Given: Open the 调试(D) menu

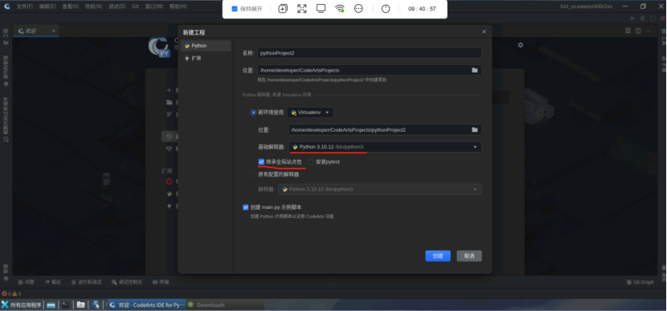Looking at the screenshot, I should pyautogui.click(x=117, y=6).
